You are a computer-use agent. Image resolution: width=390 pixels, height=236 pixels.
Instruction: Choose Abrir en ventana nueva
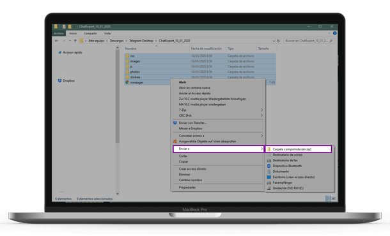click(194, 87)
